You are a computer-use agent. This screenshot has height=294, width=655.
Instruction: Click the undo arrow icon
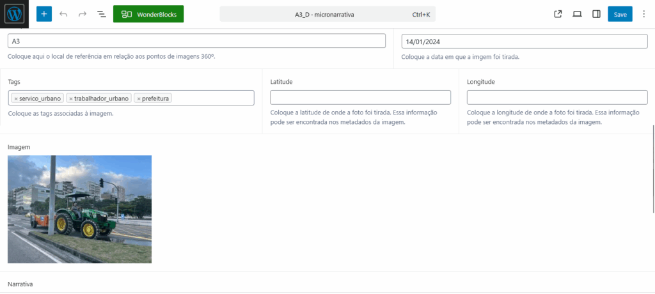pos(63,14)
